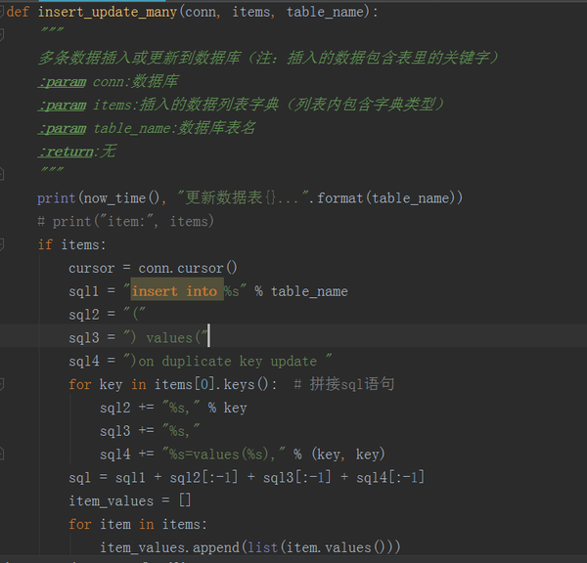Click the line 'sql3 += "%s,"'
Viewport: 587px width, 563px height.
[150, 431]
